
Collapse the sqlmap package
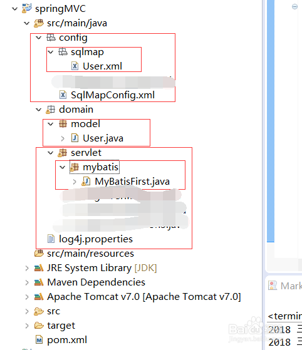click(x=51, y=52)
